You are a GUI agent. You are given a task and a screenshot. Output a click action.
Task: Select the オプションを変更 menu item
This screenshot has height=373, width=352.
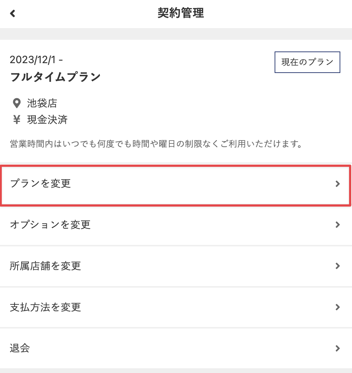pyautogui.click(x=50, y=225)
